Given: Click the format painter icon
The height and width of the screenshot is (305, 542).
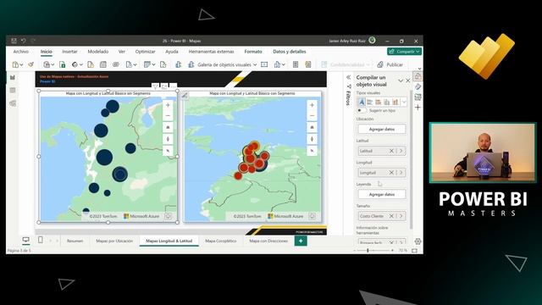Looking at the screenshot, I should 30,64.
